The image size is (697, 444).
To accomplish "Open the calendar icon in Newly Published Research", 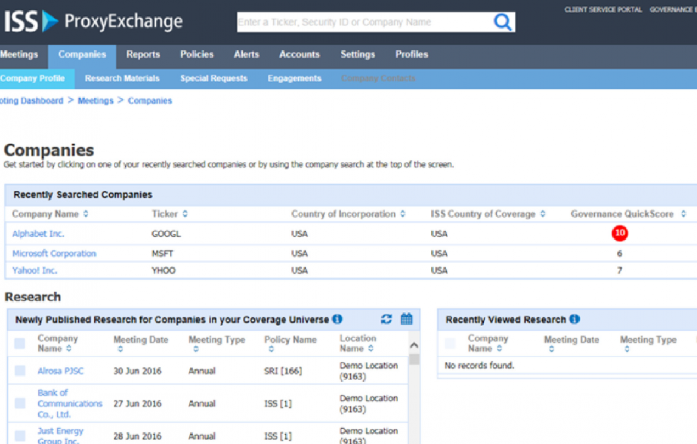I will 406,319.
